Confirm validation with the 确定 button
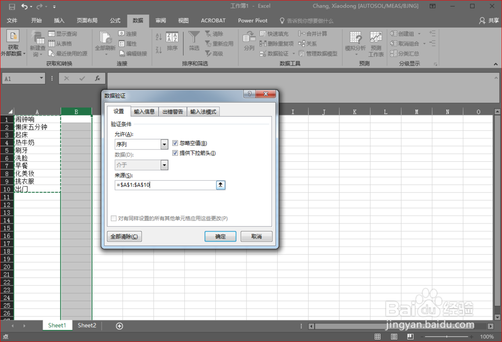Image resolution: width=502 pixels, height=342 pixels. [x=220, y=236]
